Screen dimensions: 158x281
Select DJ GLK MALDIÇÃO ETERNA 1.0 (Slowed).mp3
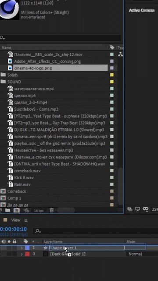(x=59, y=130)
